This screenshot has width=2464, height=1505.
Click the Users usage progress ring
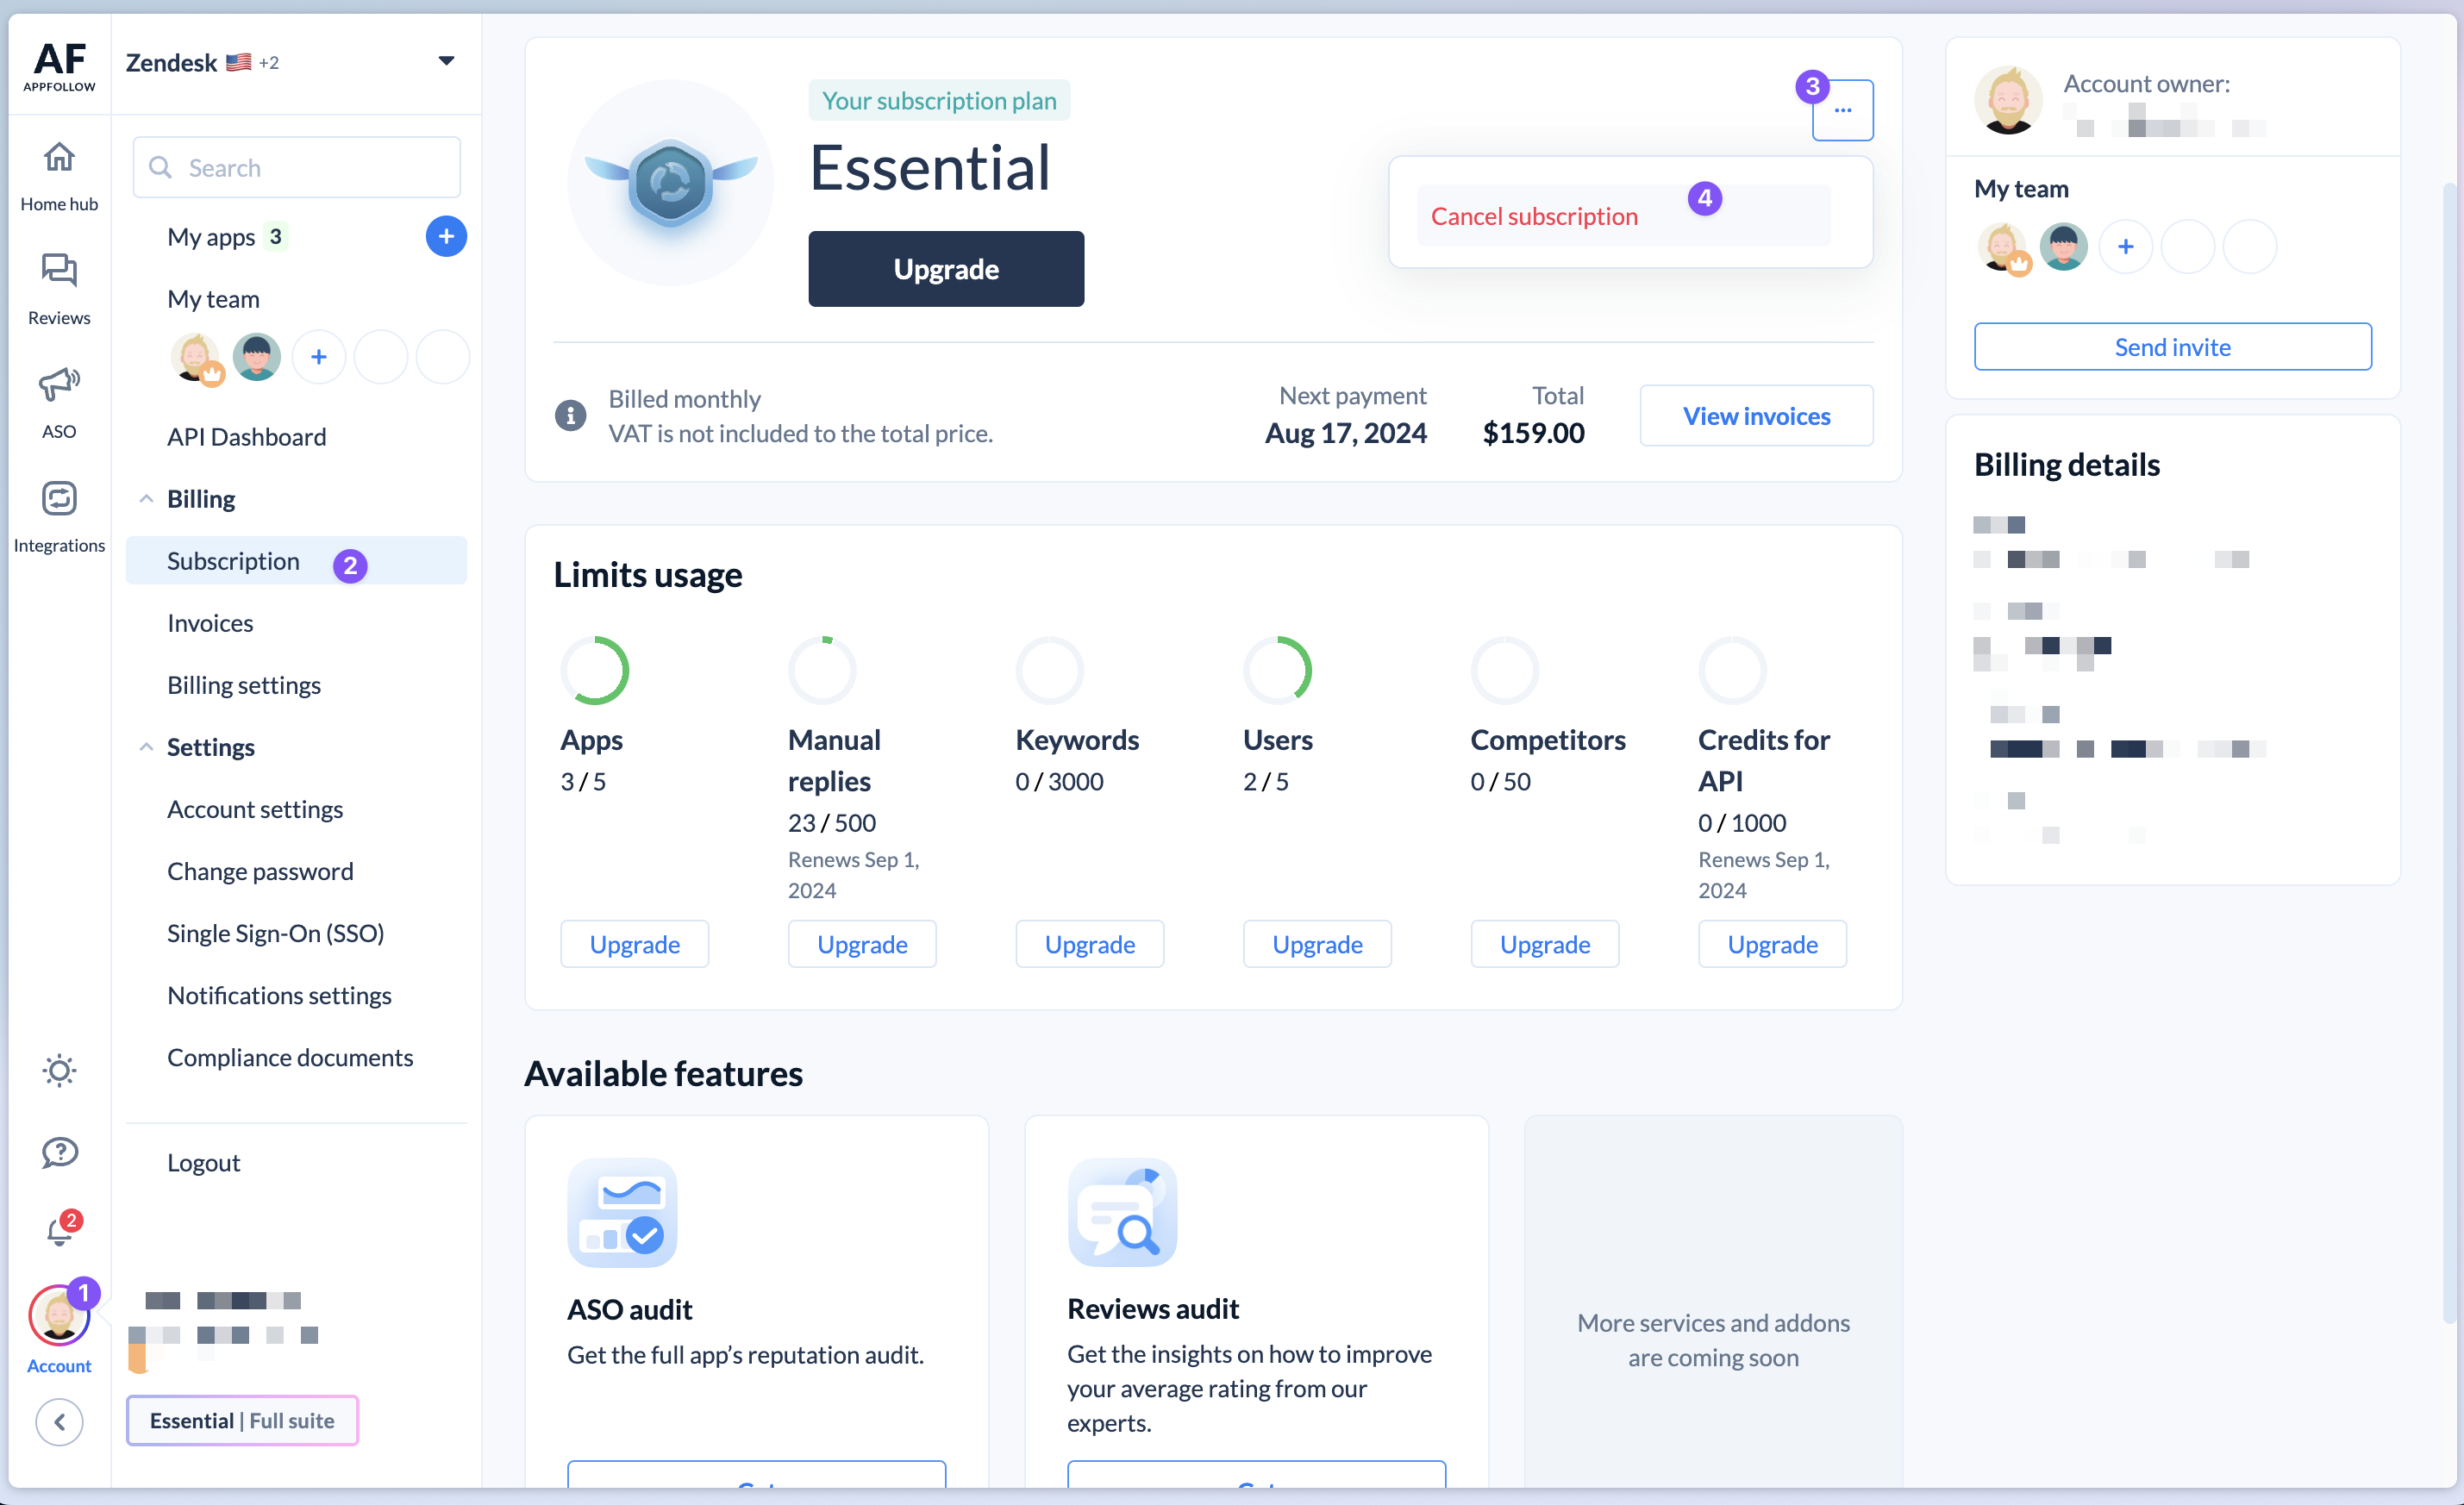click(x=1278, y=671)
